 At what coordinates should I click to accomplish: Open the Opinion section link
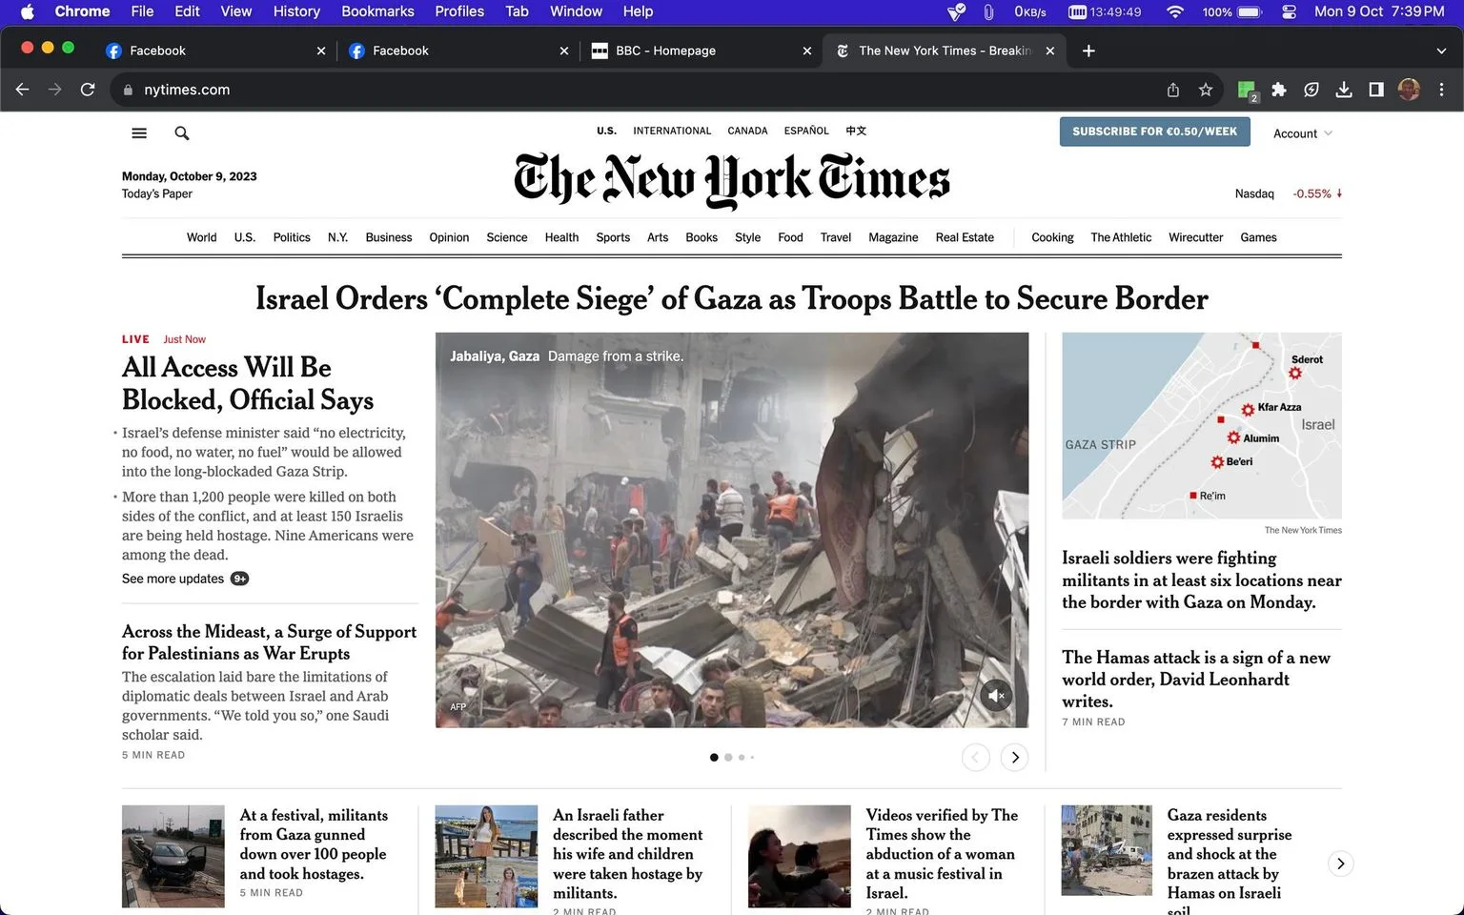(449, 237)
